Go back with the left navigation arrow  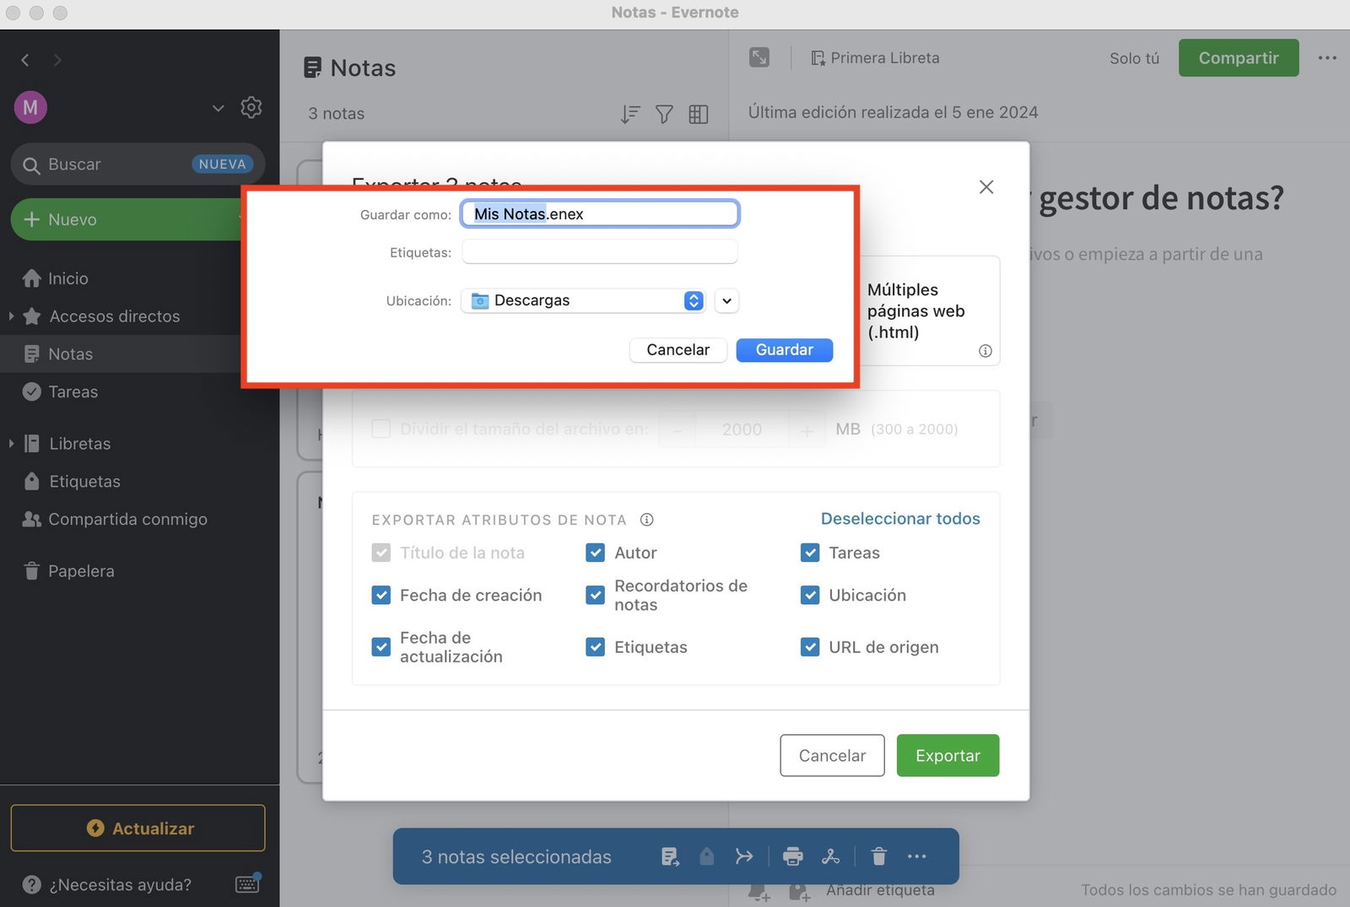pos(25,60)
